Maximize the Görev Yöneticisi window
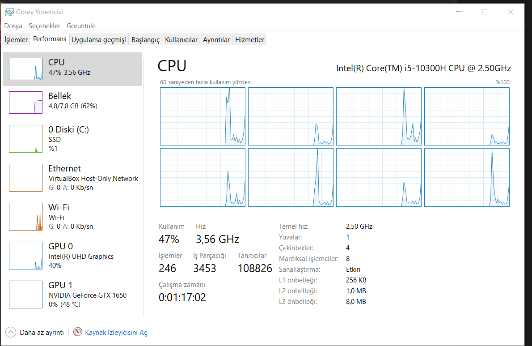Viewport: 532px width, 346px height. click(485, 12)
